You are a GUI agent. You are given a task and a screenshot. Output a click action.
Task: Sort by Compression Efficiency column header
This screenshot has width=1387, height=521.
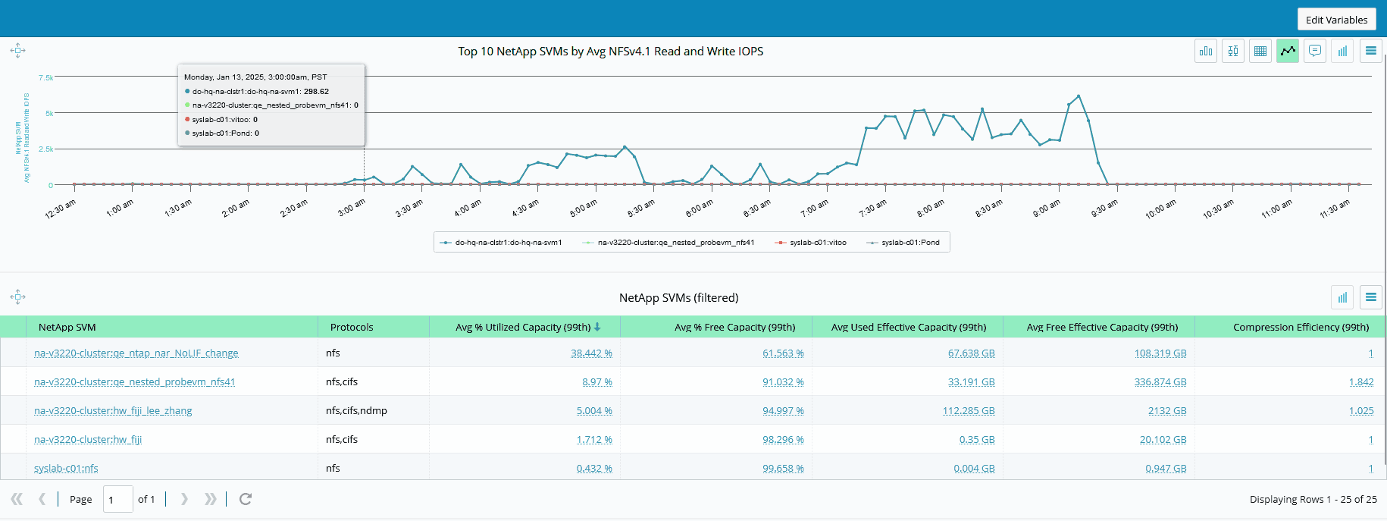coord(1301,327)
